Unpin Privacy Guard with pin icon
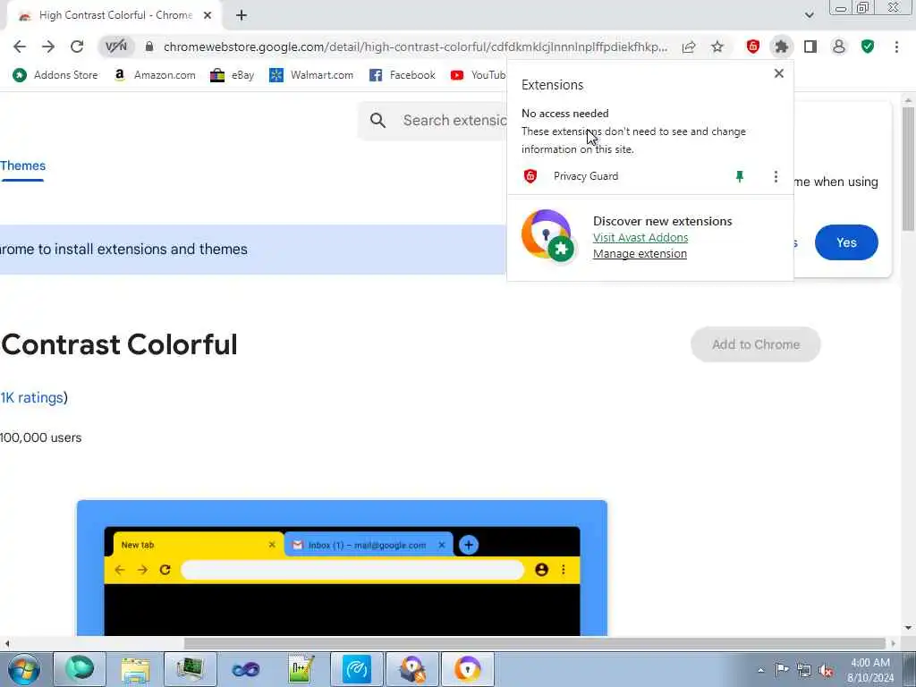The image size is (916, 687). [740, 176]
